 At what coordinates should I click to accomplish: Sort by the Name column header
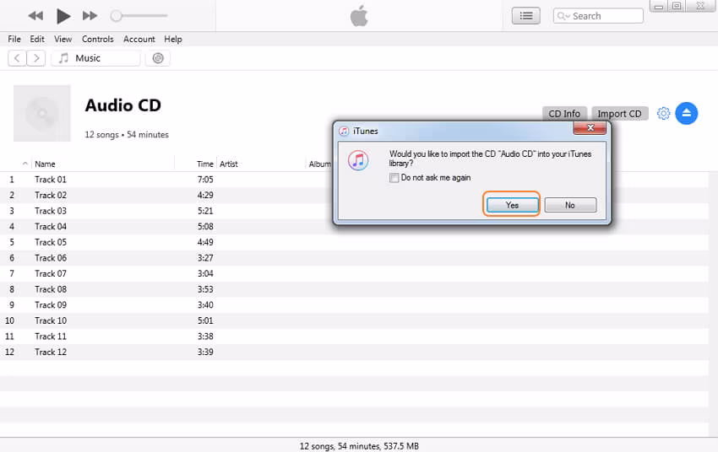point(45,164)
